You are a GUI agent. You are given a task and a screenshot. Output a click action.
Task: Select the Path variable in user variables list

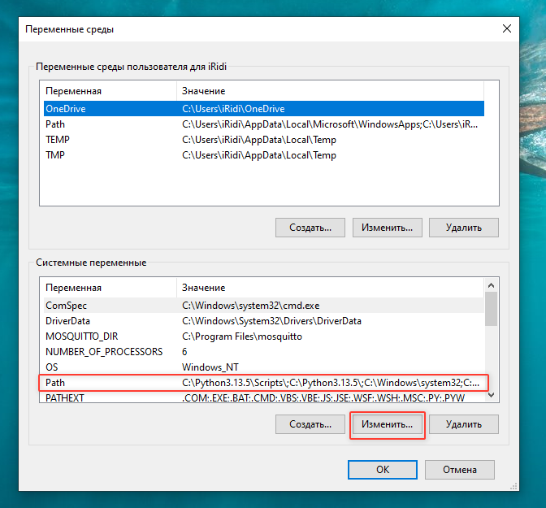tap(55, 124)
